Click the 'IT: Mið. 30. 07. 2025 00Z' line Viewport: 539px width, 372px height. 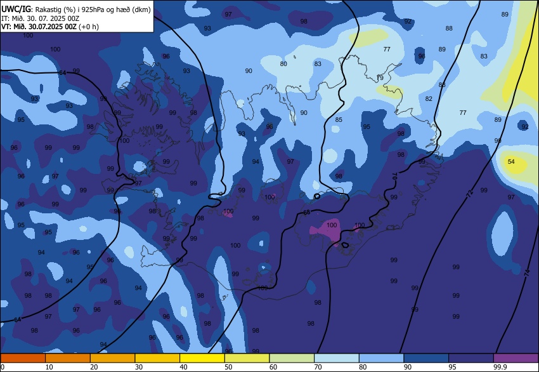tap(40, 18)
